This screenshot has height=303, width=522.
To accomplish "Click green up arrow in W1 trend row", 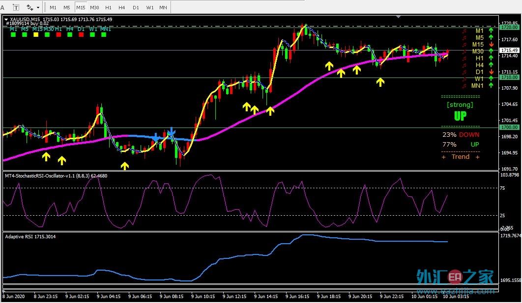I will (x=491, y=79).
